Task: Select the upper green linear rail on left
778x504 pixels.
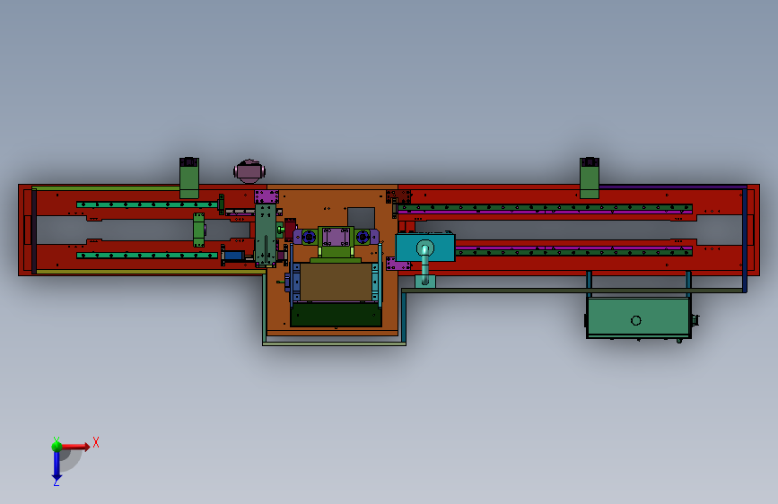Action: coord(147,204)
